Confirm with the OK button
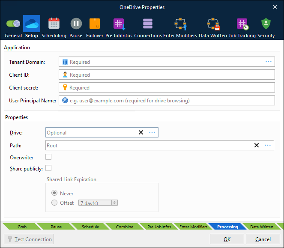The image size is (284, 248). click(x=227, y=239)
